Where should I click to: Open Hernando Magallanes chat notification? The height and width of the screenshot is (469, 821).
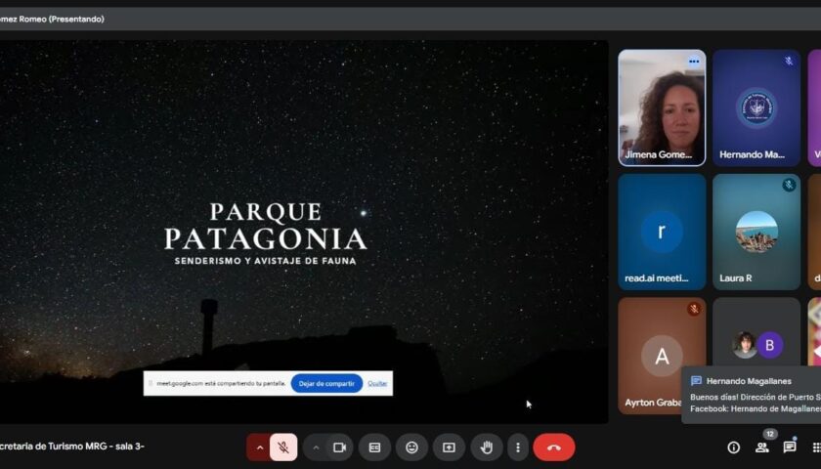tap(753, 396)
